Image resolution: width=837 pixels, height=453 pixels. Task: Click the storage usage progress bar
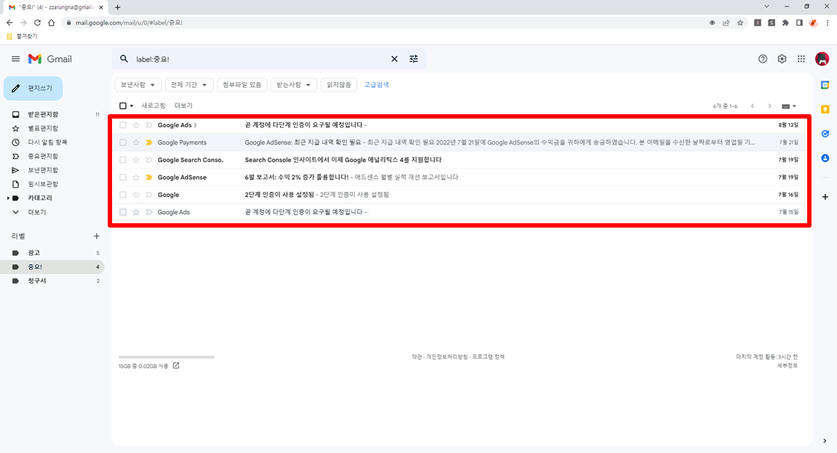(166, 357)
